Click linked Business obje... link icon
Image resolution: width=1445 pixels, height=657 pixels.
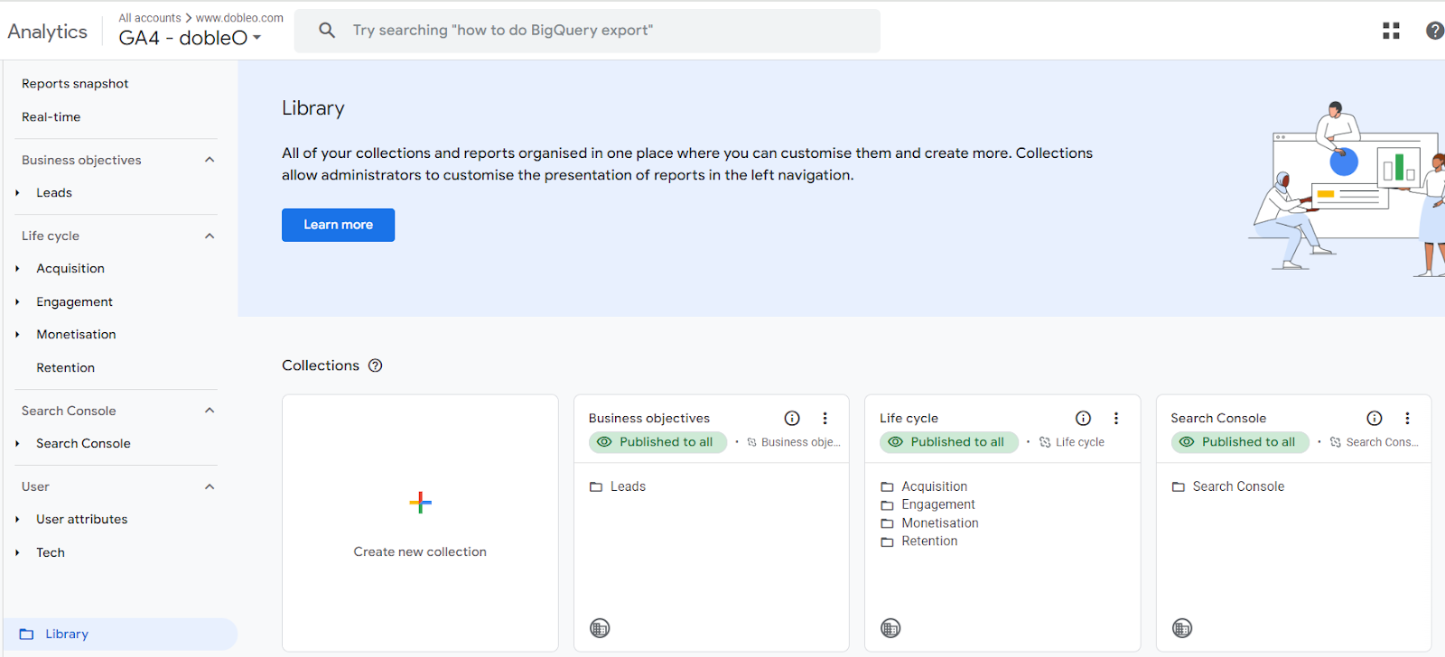click(x=751, y=442)
